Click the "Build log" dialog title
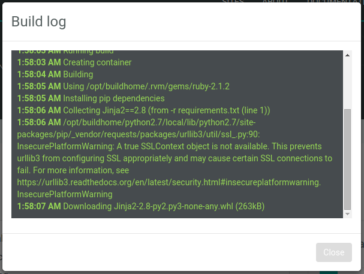The image size is (364, 274). pyautogui.click(x=39, y=22)
